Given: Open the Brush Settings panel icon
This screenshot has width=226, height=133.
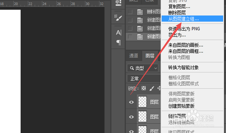Looking at the screenshot, I should 118,18.
